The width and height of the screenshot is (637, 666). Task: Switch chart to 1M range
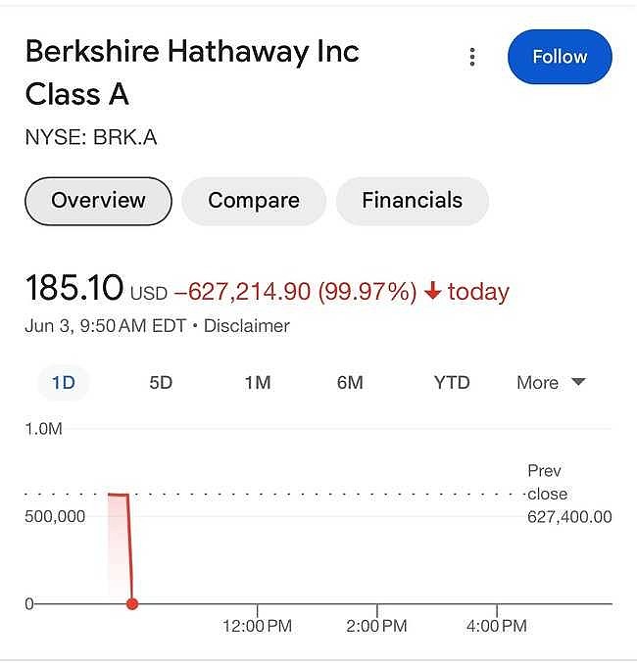(x=258, y=383)
